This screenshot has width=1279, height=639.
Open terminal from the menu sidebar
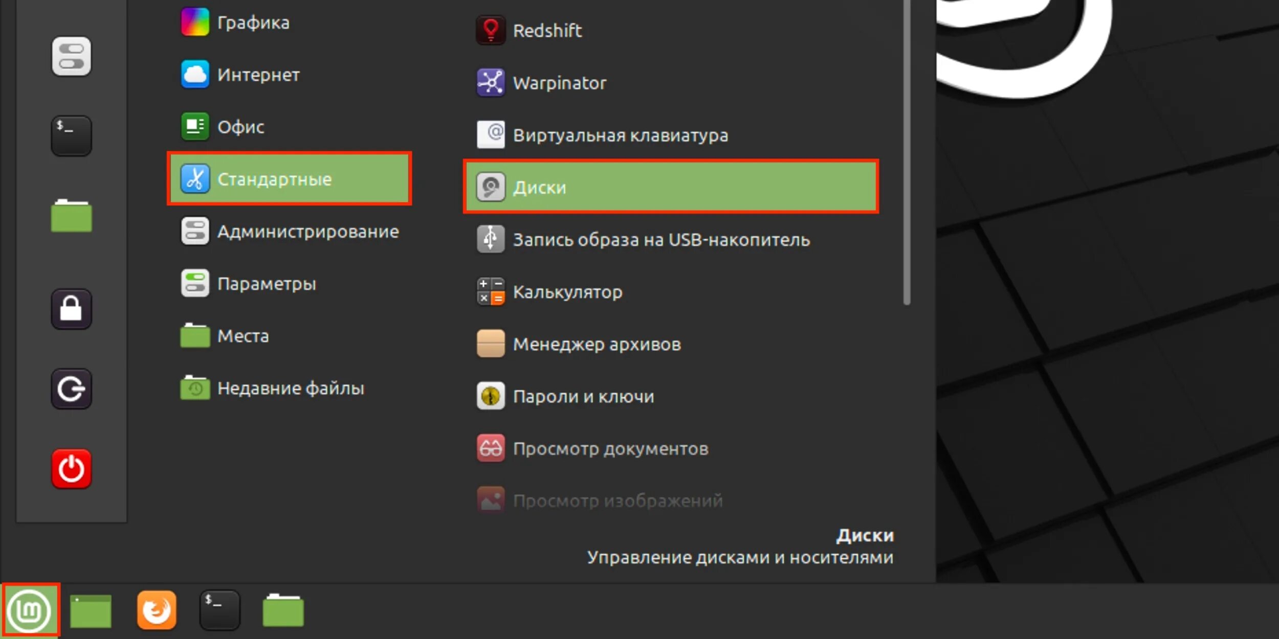[x=71, y=135]
